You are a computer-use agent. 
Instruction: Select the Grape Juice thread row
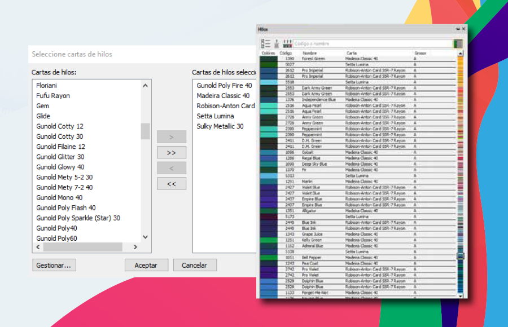coord(358,234)
